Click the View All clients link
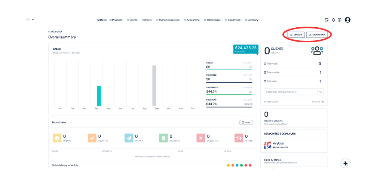 (318, 102)
